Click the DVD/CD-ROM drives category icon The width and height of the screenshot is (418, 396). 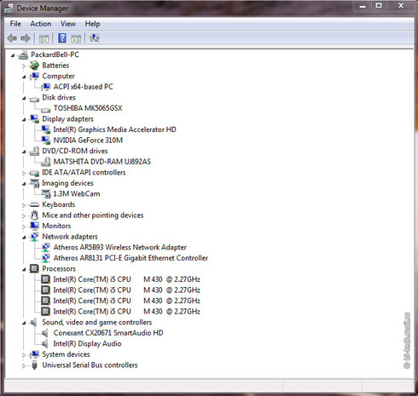(35, 151)
